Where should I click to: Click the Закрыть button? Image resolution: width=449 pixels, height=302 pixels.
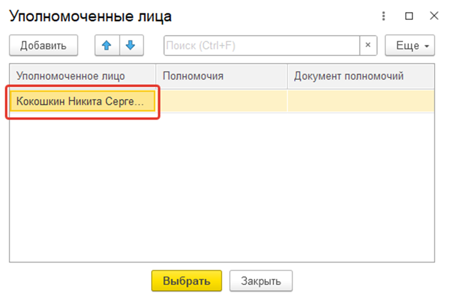click(261, 281)
